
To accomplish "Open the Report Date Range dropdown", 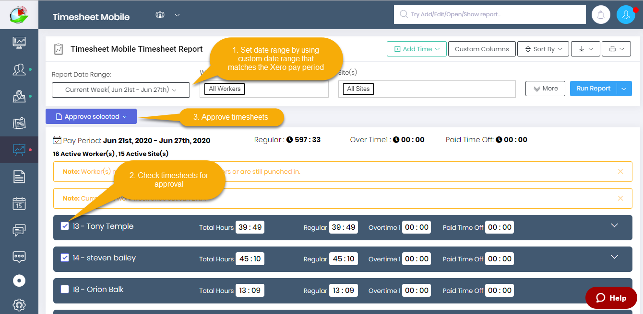I will point(121,90).
